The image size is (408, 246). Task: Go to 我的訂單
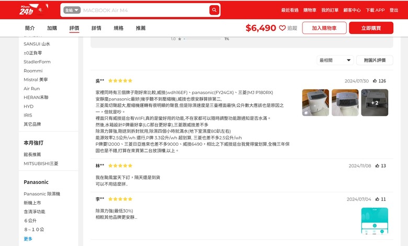point(330,10)
